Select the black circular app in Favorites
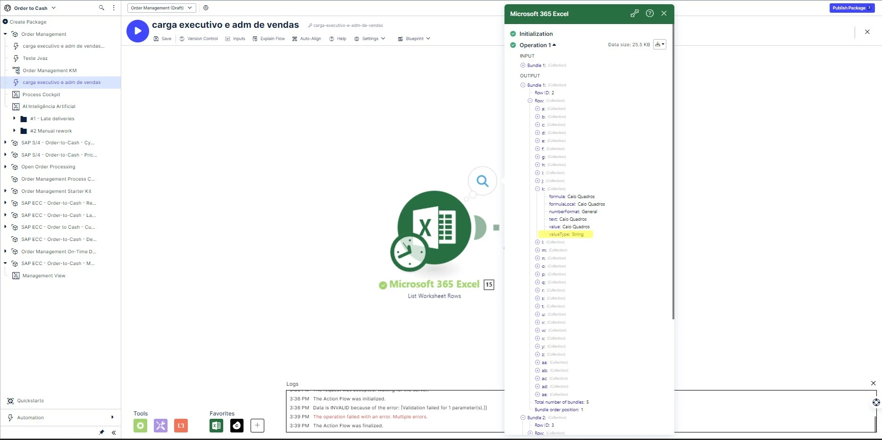This screenshot has width=882, height=440. tap(237, 425)
